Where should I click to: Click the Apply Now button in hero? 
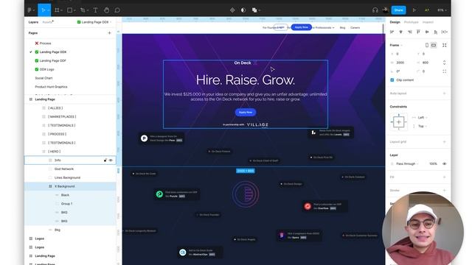pos(246,113)
